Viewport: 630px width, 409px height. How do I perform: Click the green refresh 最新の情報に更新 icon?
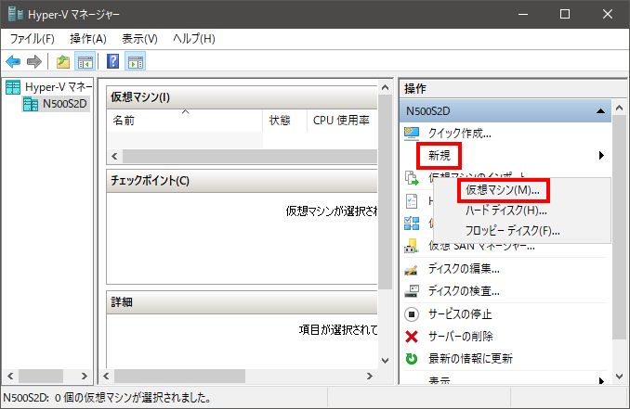click(x=412, y=359)
